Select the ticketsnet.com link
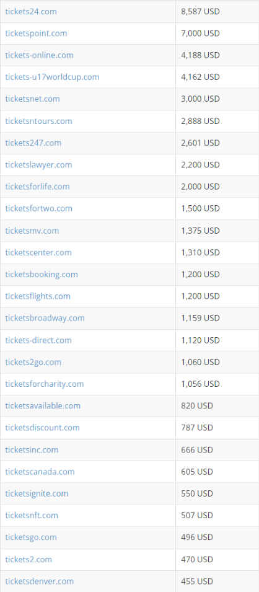This screenshot has height=592, width=259. (32, 99)
